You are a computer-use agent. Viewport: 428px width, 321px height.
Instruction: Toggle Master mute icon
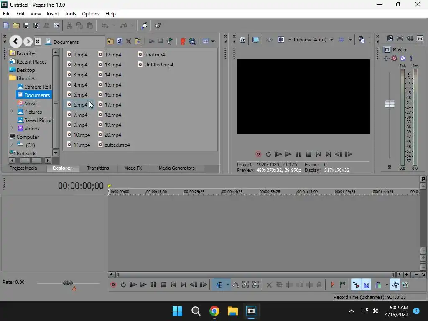(403, 58)
